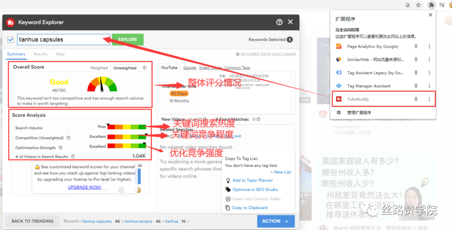Open the Required Data Disclaimer
Viewport: 452px width, 230px height.
[266, 54]
